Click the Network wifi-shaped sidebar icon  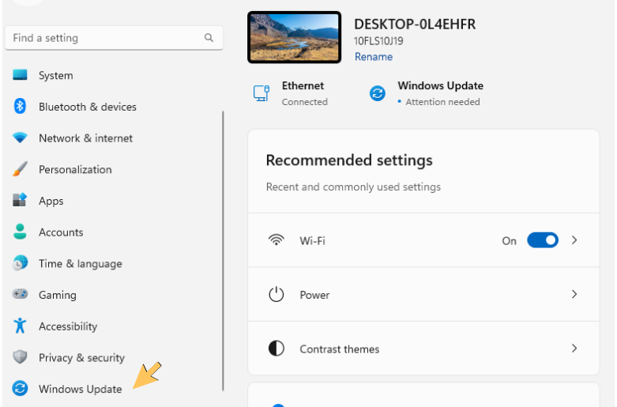(20, 138)
